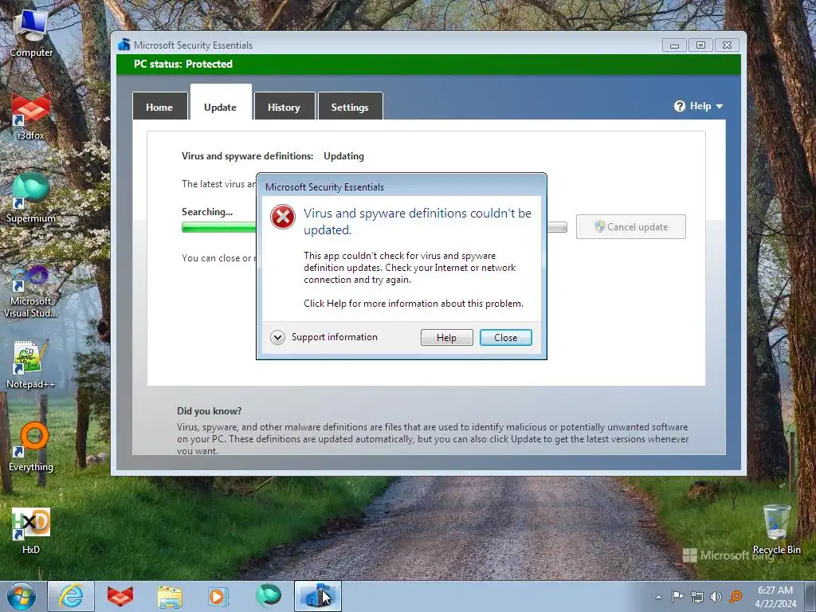Click the 'Updating' definitions status text

(x=343, y=156)
